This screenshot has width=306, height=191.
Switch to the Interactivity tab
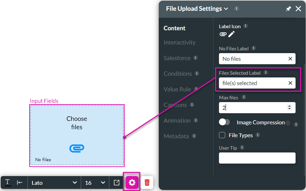180,42
